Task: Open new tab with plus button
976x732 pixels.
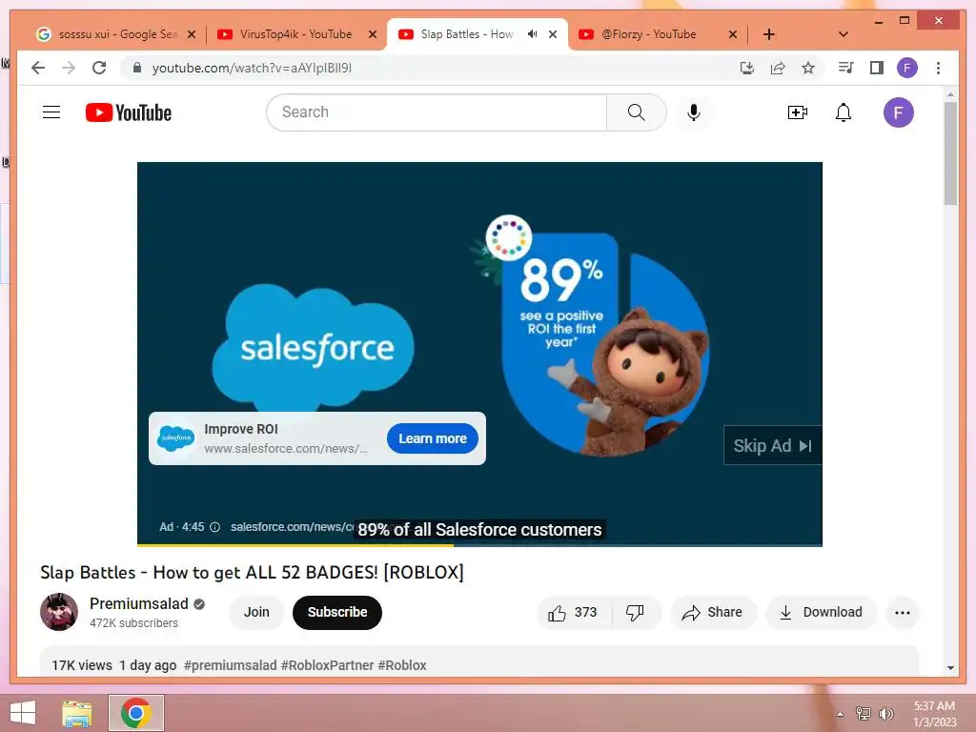Action: [x=769, y=34]
